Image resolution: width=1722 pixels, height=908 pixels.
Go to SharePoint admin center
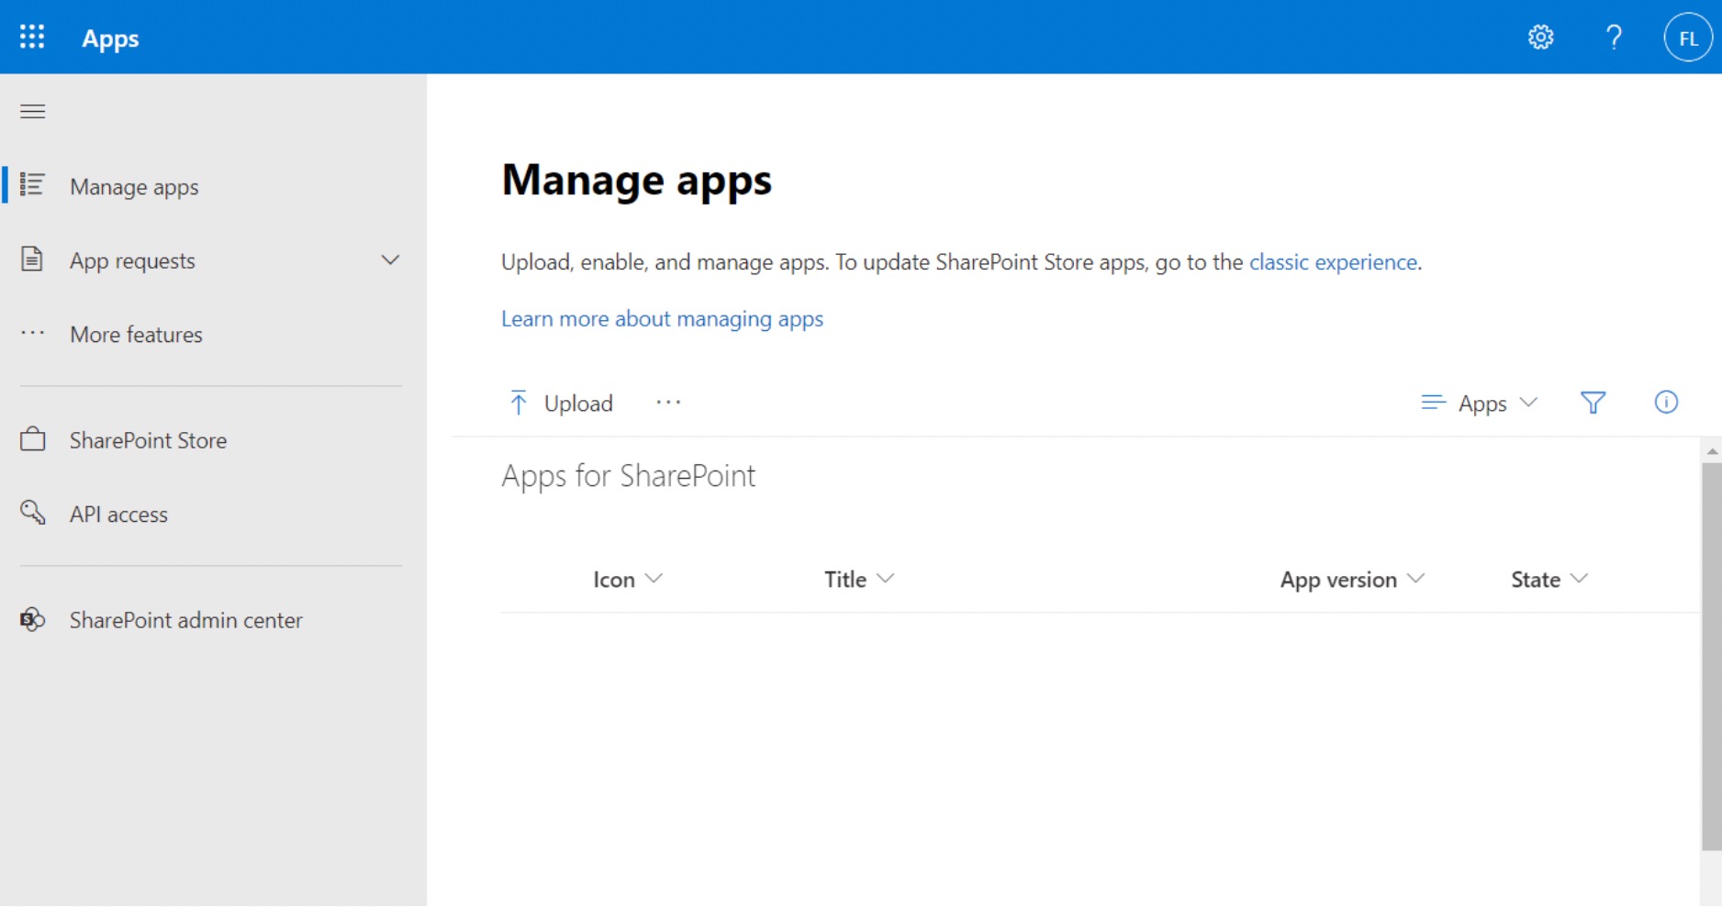[185, 620]
